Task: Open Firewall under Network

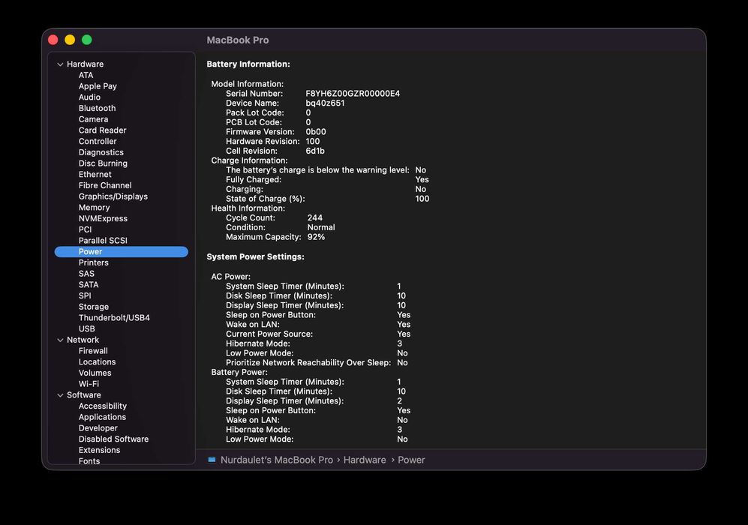Action: pyautogui.click(x=93, y=351)
